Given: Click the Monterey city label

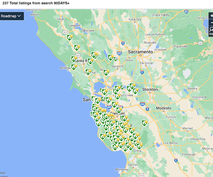Looking at the screenshot, I should (x=122, y=169).
